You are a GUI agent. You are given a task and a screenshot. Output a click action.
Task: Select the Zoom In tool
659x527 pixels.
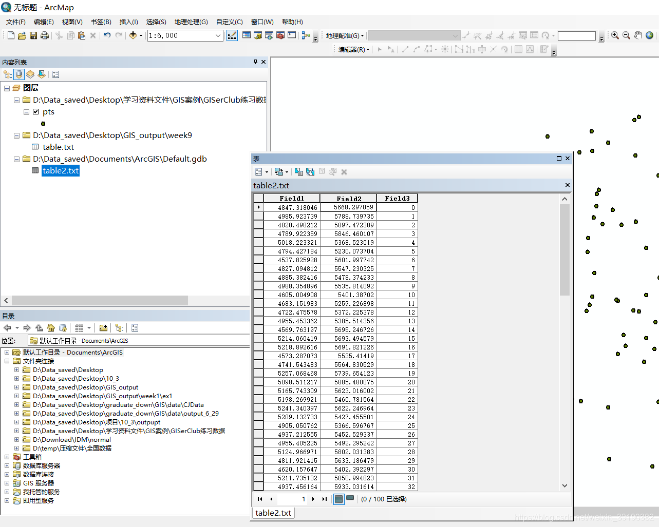tap(615, 35)
